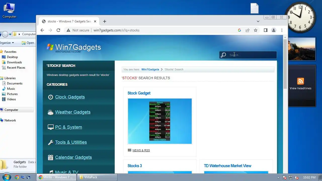This screenshot has height=181, width=322.
Task: Open the Stock Gadget preview thumbnail
Action: tap(160, 121)
